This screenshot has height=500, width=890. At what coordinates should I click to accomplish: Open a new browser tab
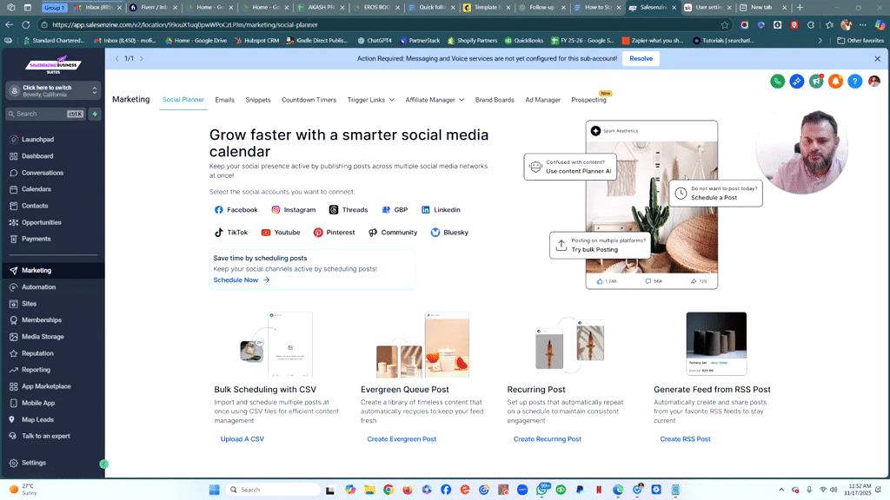(800, 7)
